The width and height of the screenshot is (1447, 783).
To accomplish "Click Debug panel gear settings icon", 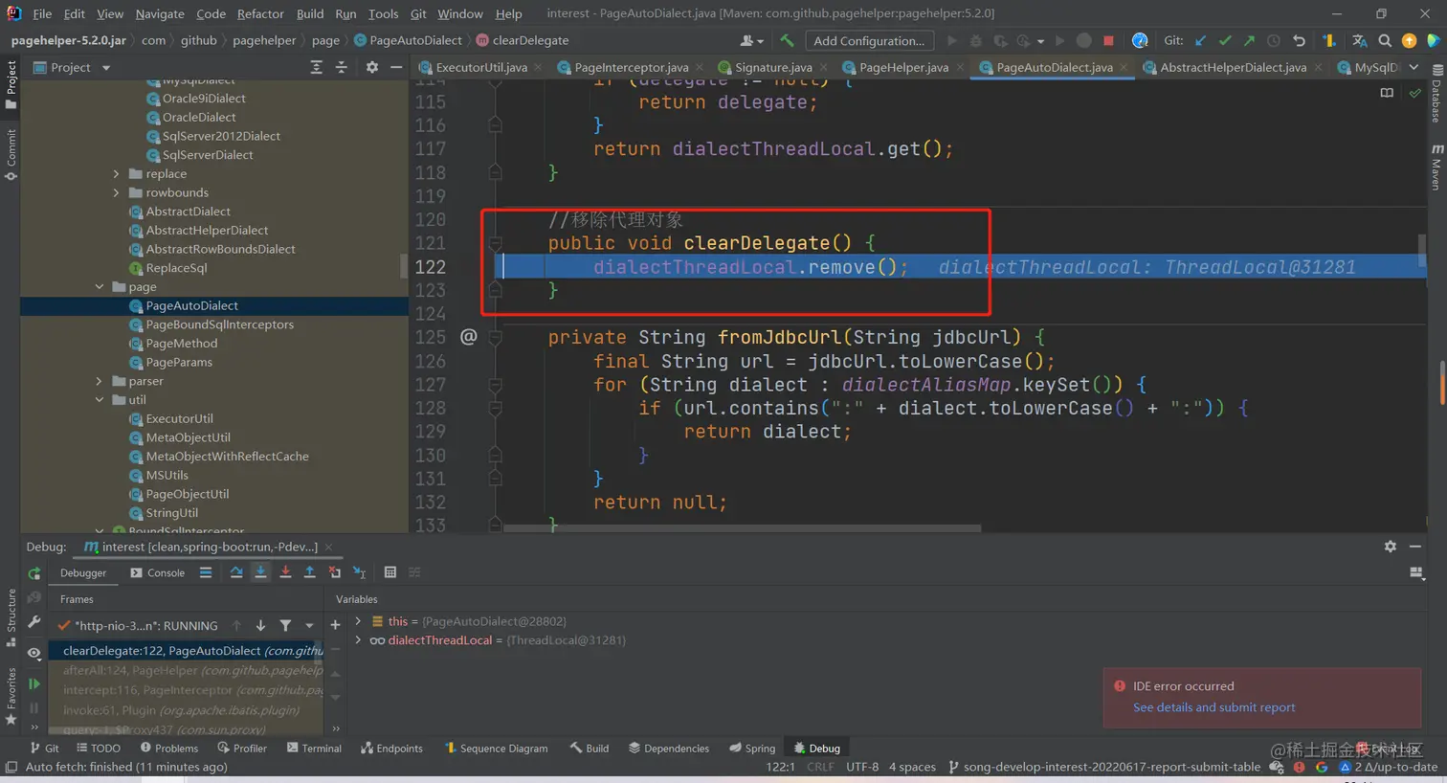I will click(1390, 546).
